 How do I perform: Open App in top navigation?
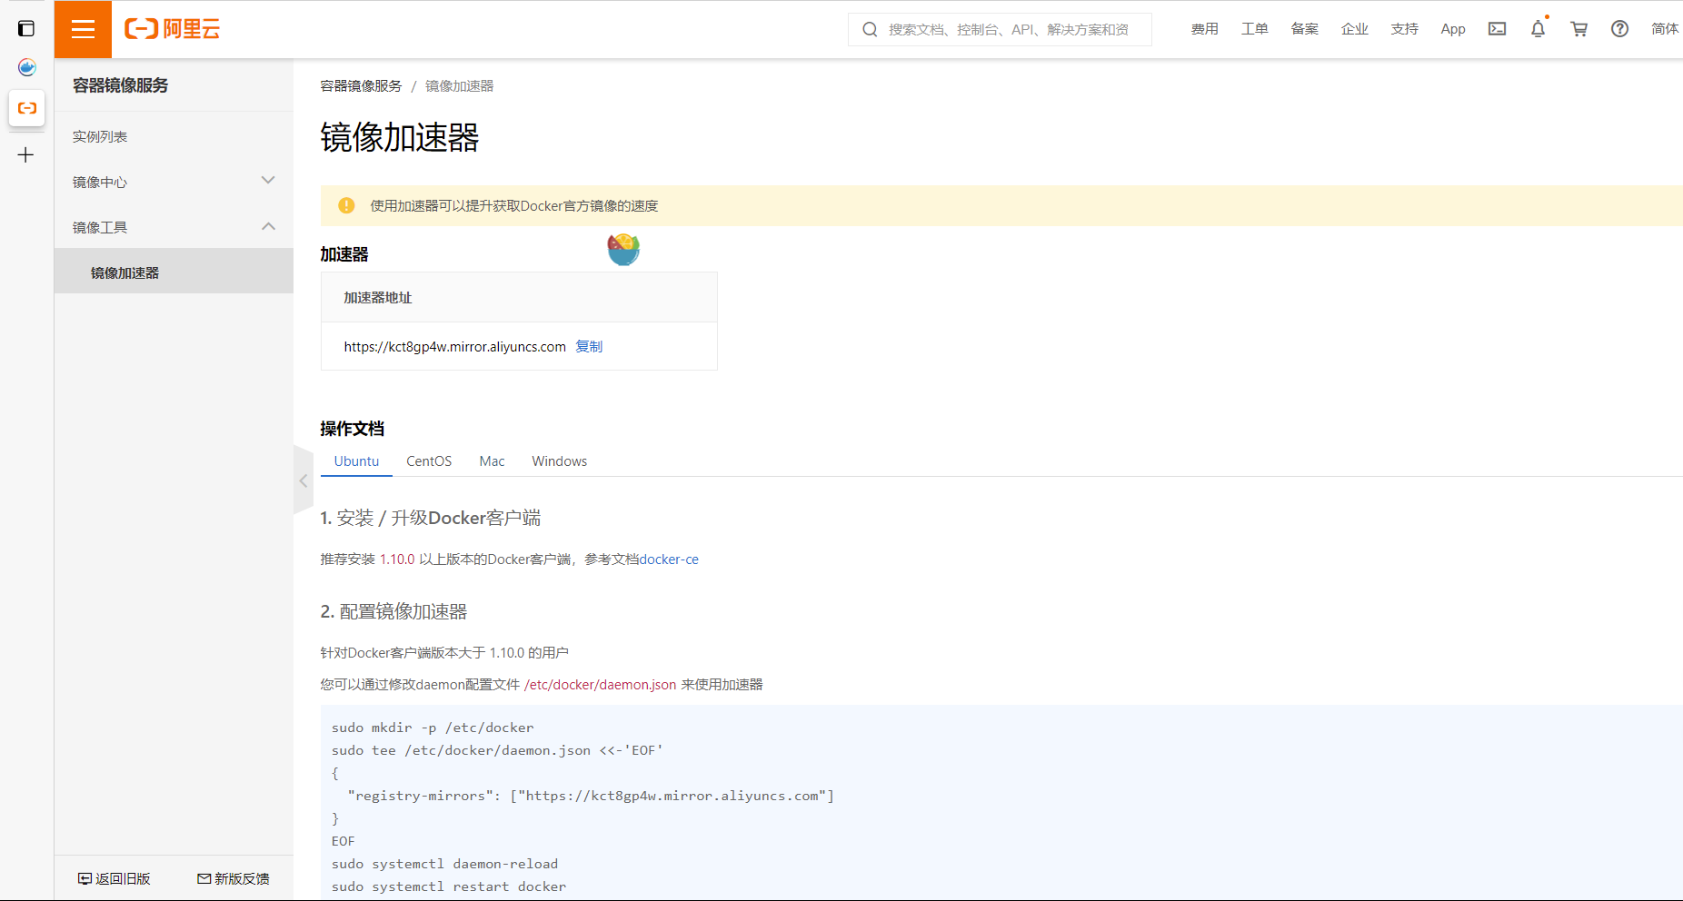(x=1453, y=29)
